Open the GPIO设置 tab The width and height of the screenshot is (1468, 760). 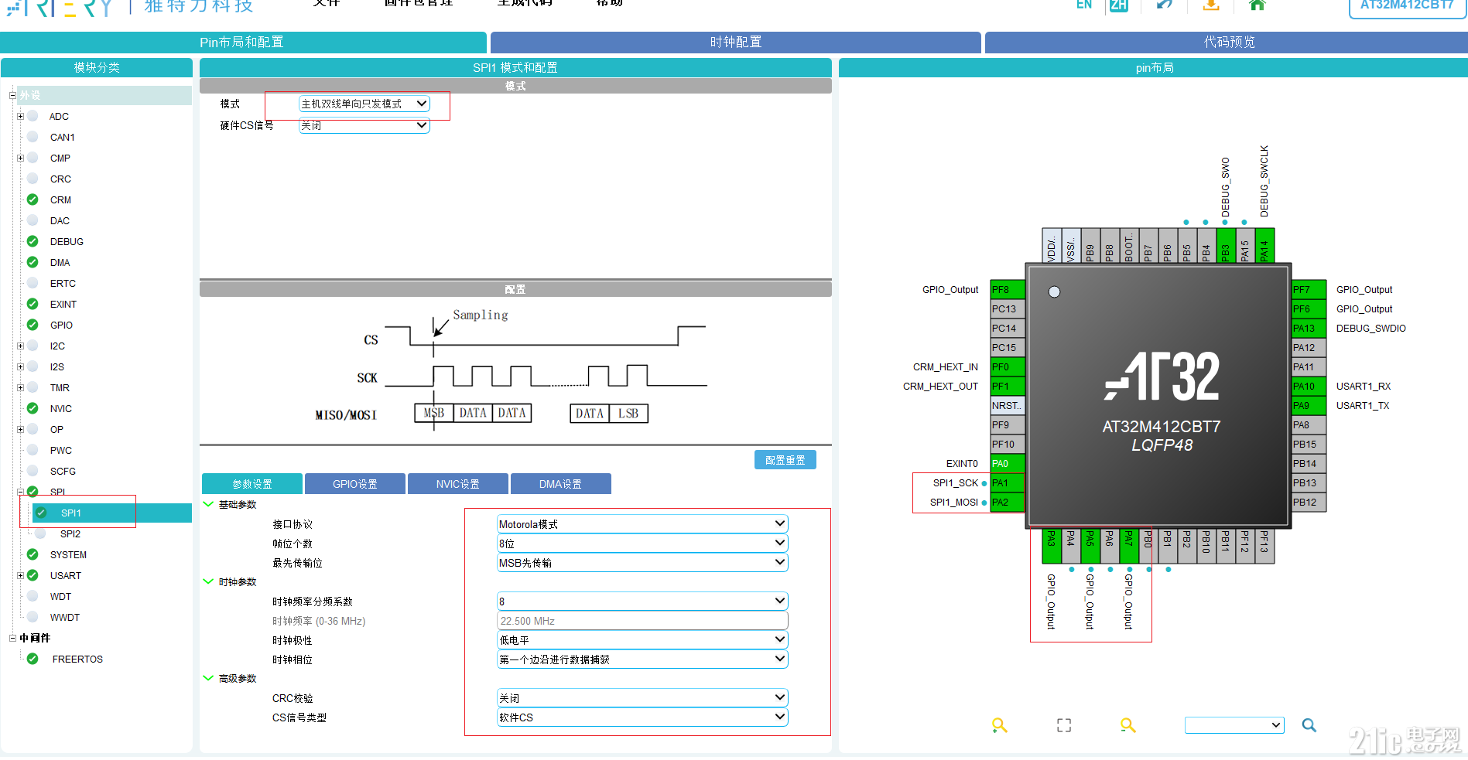(x=355, y=484)
